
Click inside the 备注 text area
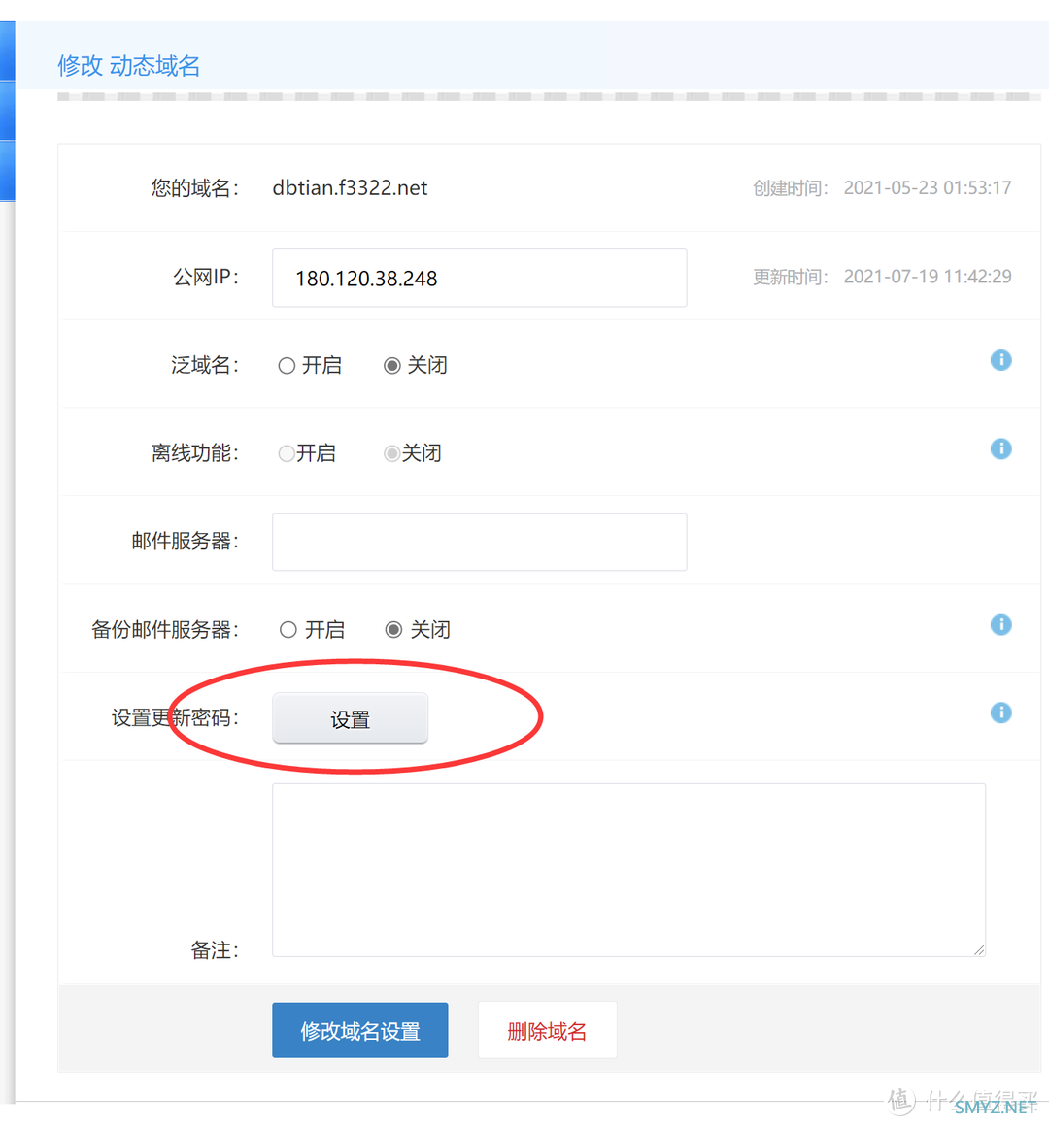[x=628, y=870]
